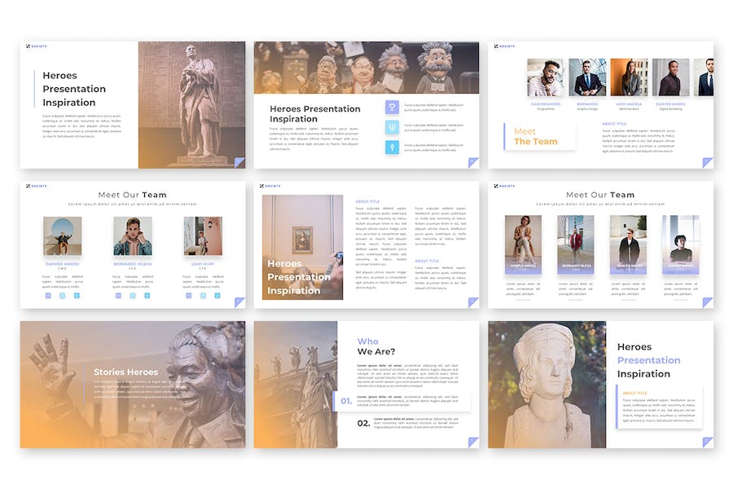733x489 pixels.
Task: Select the Einstein figurines header image
Action: coord(366,68)
